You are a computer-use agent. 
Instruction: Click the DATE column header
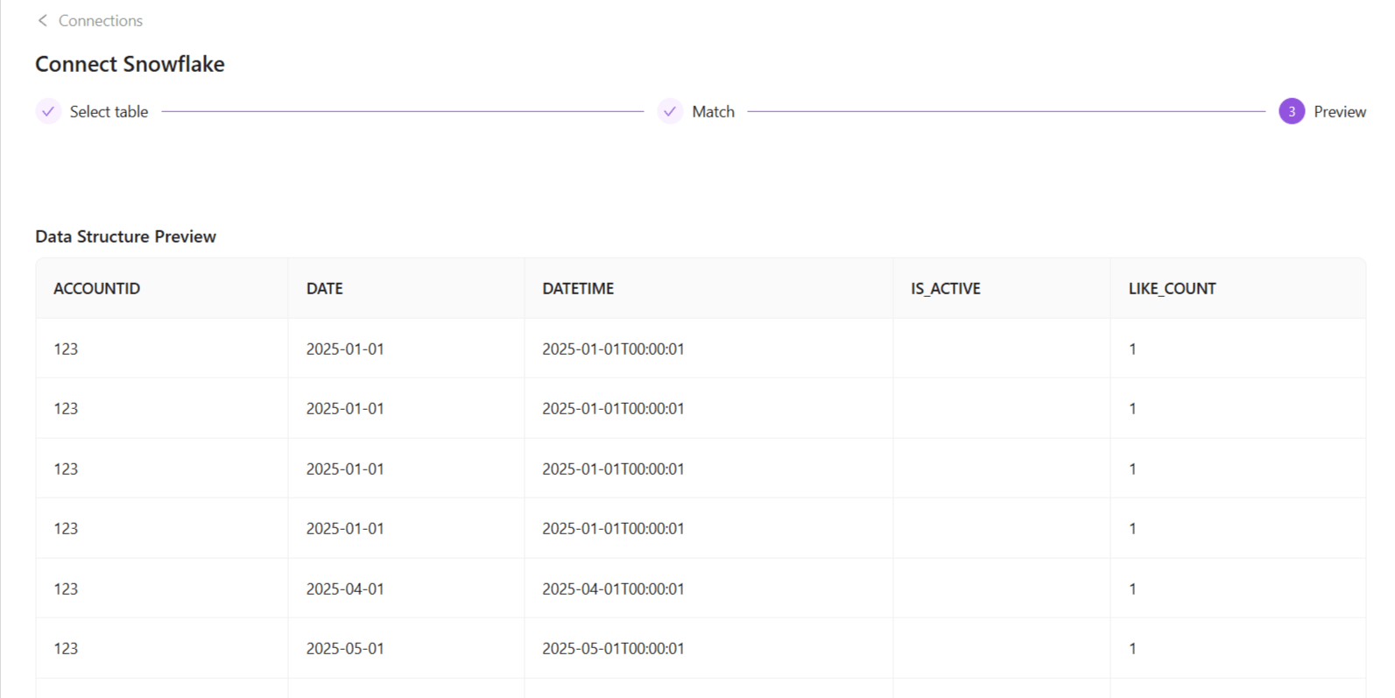click(x=324, y=288)
